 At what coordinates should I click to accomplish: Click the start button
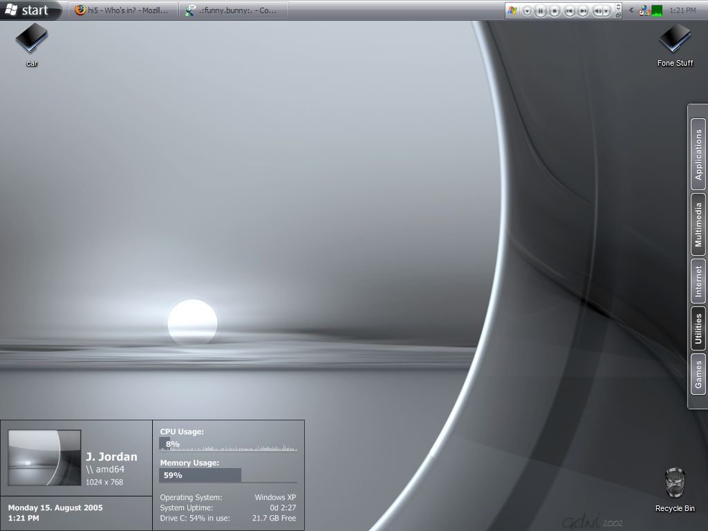(x=29, y=10)
